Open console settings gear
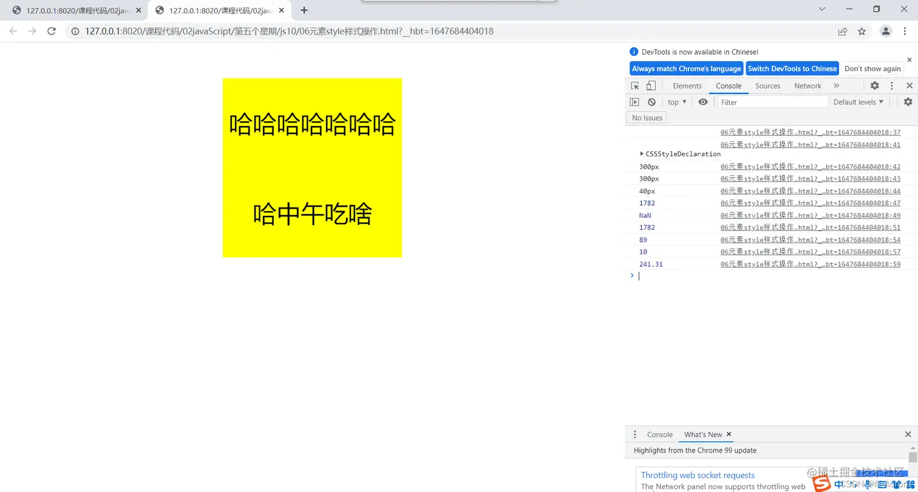 pyautogui.click(x=908, y=102)
